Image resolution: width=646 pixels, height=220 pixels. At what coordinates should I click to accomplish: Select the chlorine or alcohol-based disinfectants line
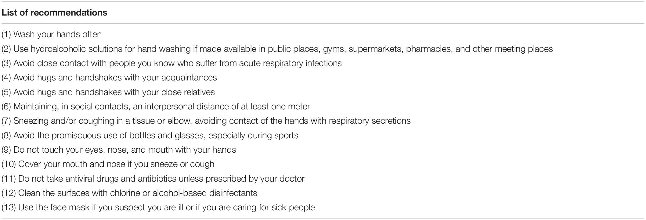coord(129,193)
